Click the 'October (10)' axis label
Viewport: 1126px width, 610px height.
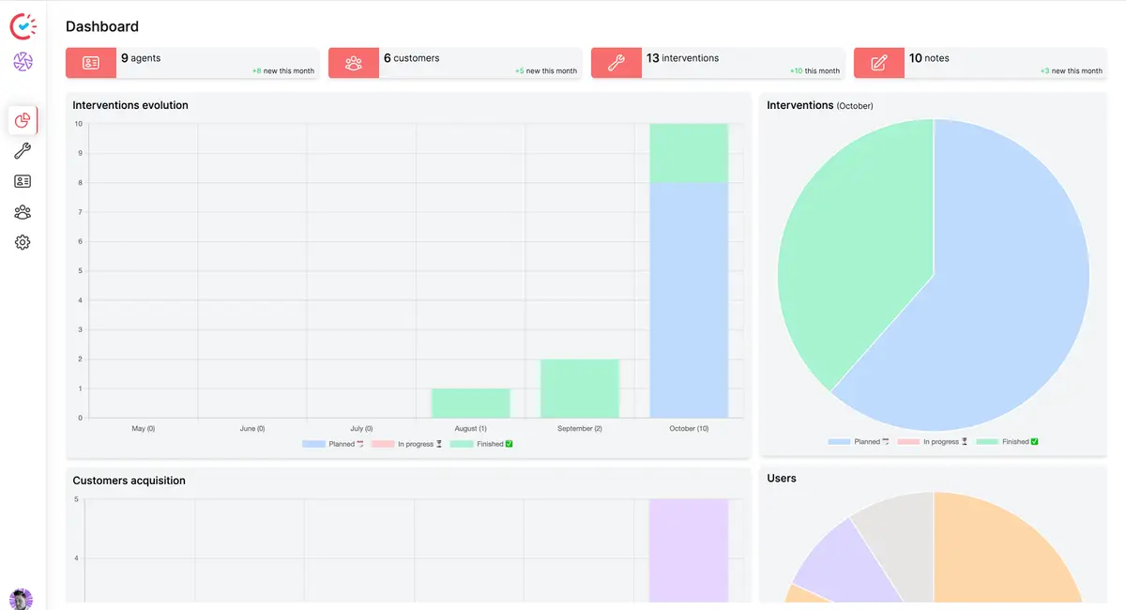point(689,428)
